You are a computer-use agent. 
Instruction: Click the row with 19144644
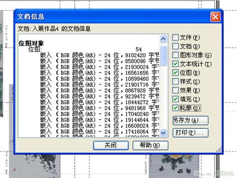tap(100, 120)
